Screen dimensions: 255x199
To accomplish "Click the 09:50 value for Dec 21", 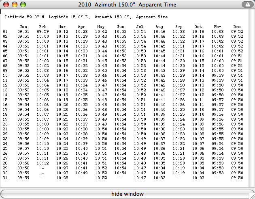I will [x=237, y=129].
